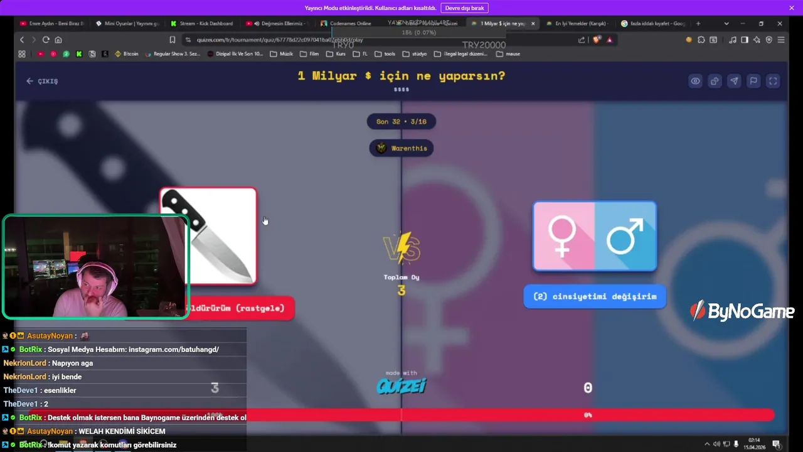Screen dimensions: 803x452
Task: Click the green Kick bookmark icon
Action: click(x=79, y=54)
